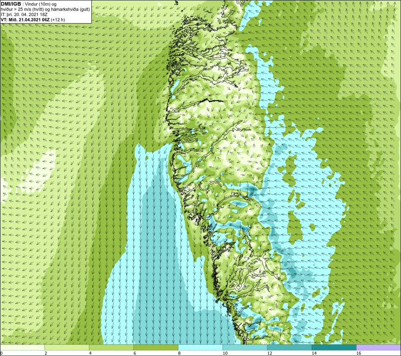This screenshot has height=356, width=401.
Task: Click the 0–2 m/s palest legend swatch
Action: [x=22, y=347]
